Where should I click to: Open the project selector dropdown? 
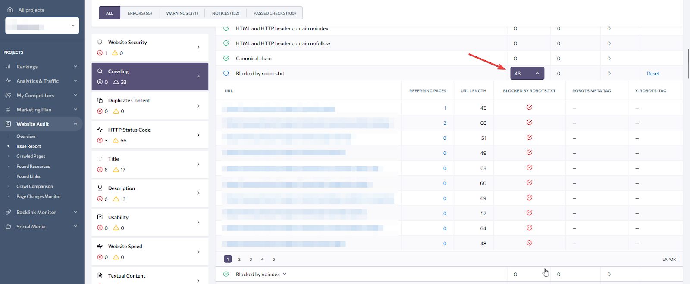(x=42, y=25)
